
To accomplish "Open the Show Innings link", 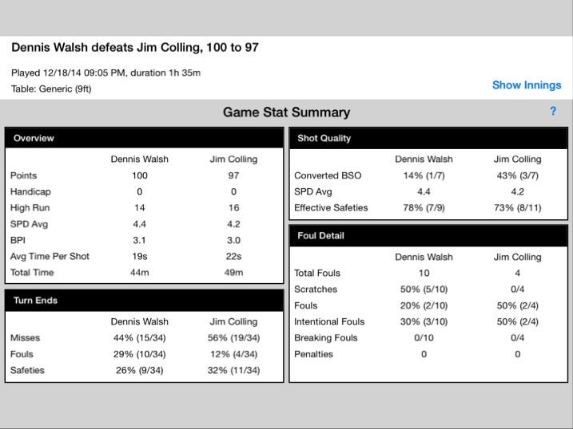I will pos(527,85).
